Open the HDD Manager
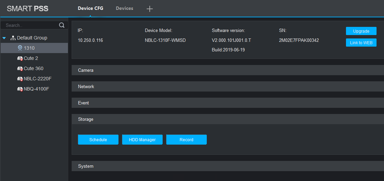This screenshot has width=384, height=181. tap(142, 139)
